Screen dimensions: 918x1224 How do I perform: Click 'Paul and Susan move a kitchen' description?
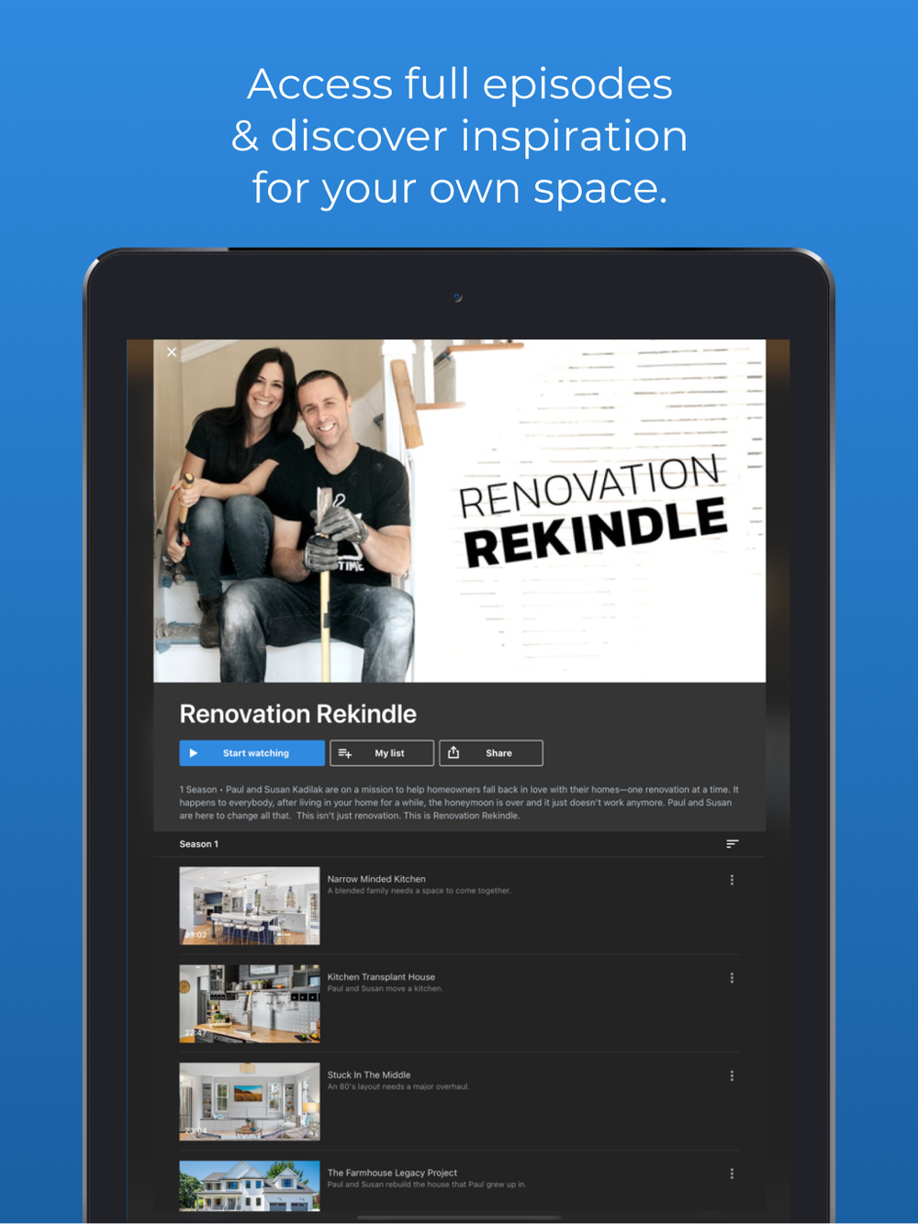coord(386,989)
